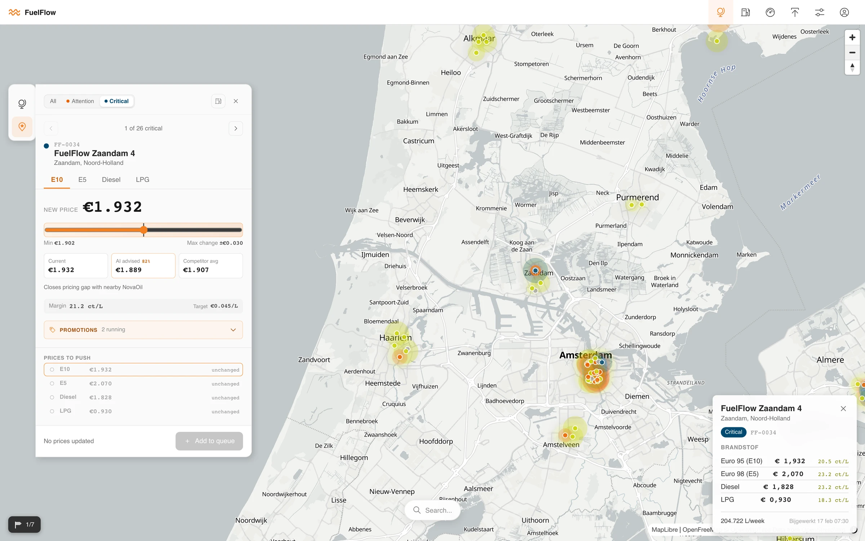Click Diesel € 1,828 row in popup
The width and height of the screenshot is (865, 541).
784,487
